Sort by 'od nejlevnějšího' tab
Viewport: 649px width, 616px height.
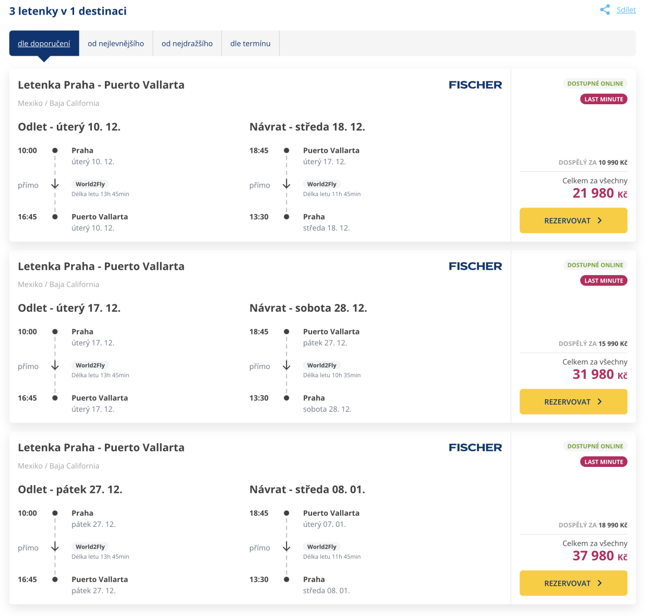tap(116, 43)
